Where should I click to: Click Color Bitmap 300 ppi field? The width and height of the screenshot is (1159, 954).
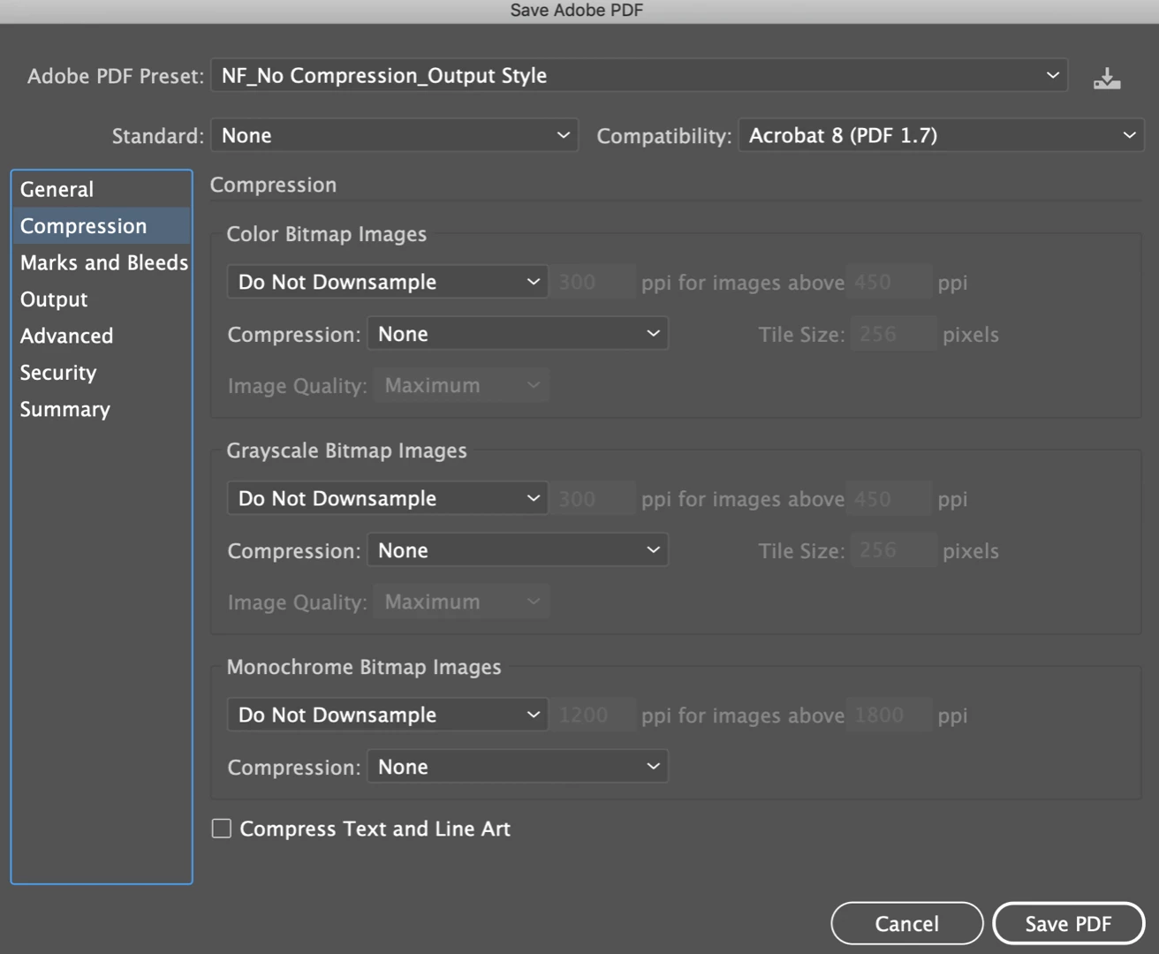594,283
